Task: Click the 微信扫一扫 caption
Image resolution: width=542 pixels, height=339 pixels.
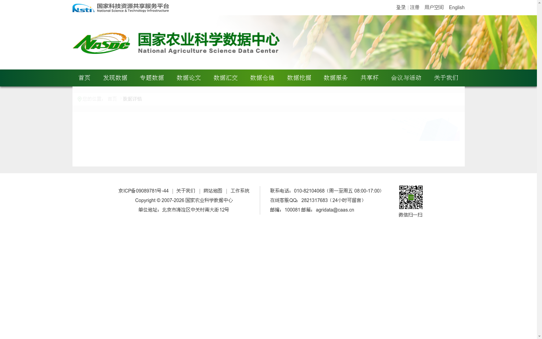Action: 411,215
